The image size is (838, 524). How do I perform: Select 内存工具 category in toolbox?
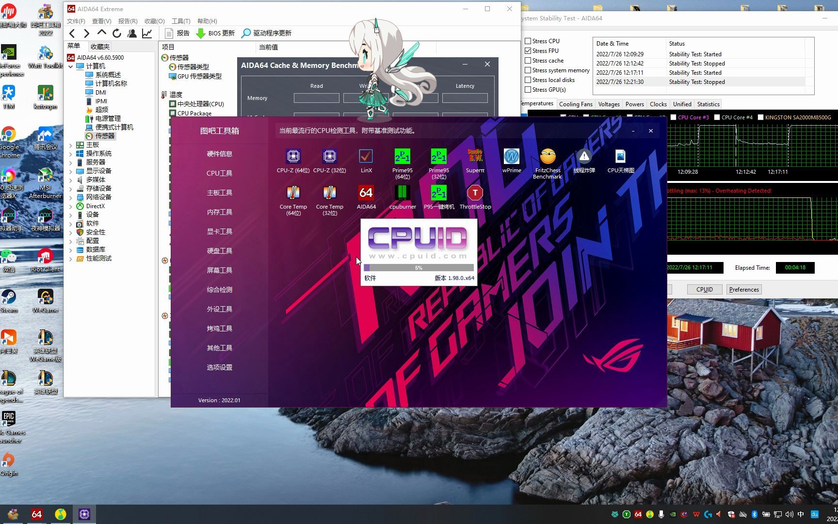click(220, 212)
